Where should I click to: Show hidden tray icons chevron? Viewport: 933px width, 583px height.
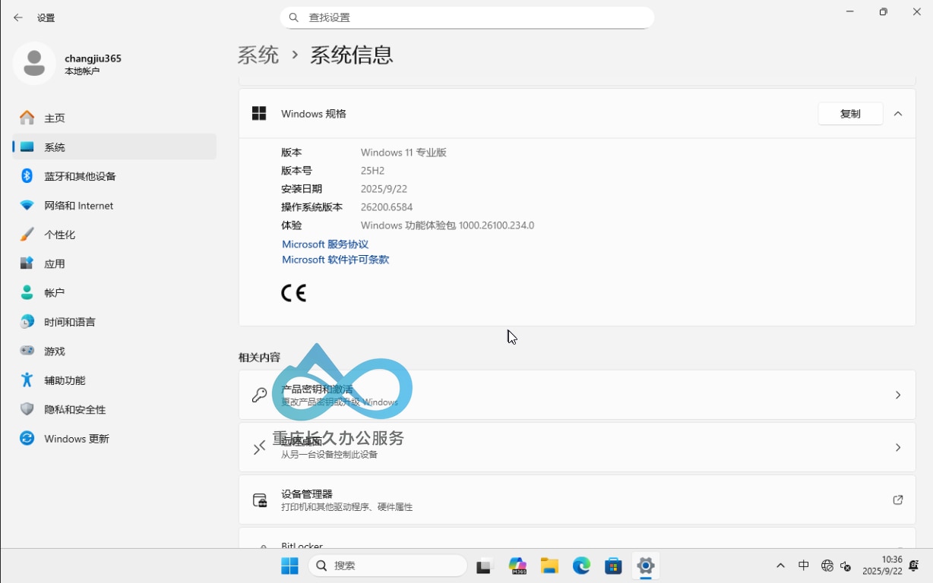pos(780,566)
